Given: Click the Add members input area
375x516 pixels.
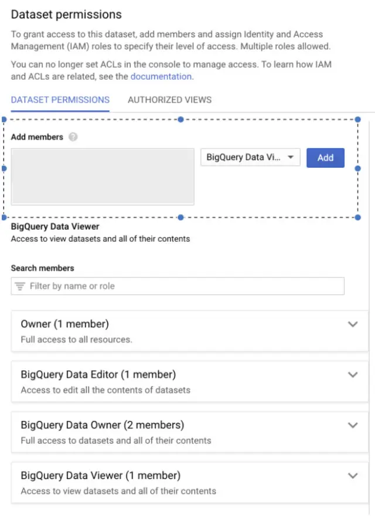Looking at the screenshot, I should (103, 176).
